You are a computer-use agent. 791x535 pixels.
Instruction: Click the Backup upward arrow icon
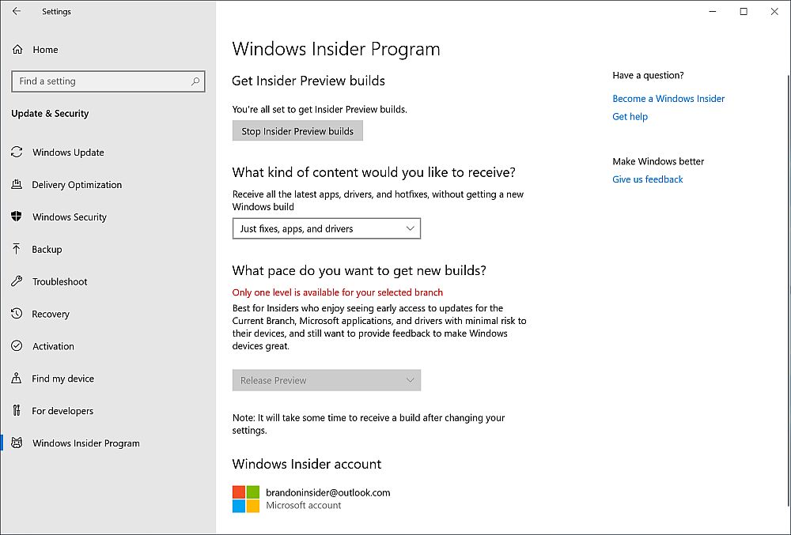point(17,249)
